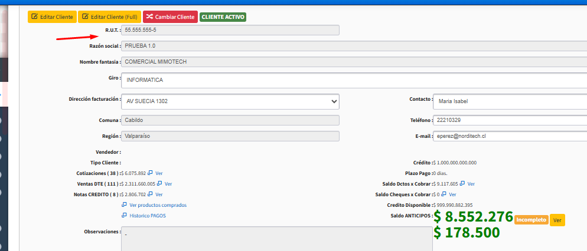Focus the Giro input field
The height and width of the screenshot is (251, 587).
pos(354,80)
